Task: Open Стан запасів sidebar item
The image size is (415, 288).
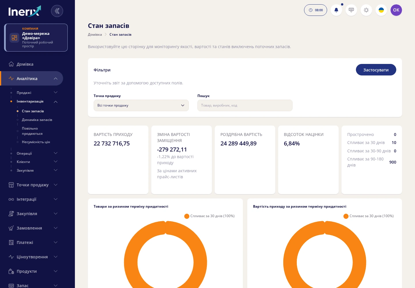Action: [x=33, y=111]
